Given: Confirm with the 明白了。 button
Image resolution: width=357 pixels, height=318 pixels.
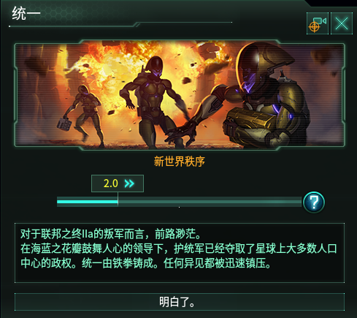Looking at the screenshot, I should 180,302.
